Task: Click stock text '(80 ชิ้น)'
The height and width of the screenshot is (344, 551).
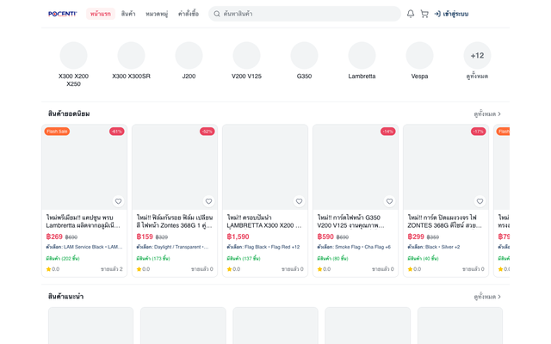Action: pos(340,258)
